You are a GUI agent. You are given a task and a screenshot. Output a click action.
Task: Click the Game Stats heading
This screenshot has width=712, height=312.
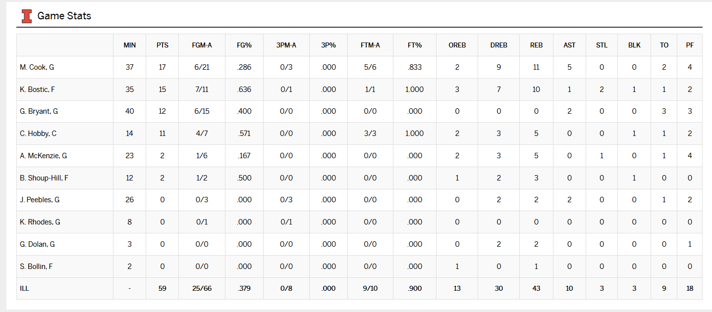coord(64,16)
